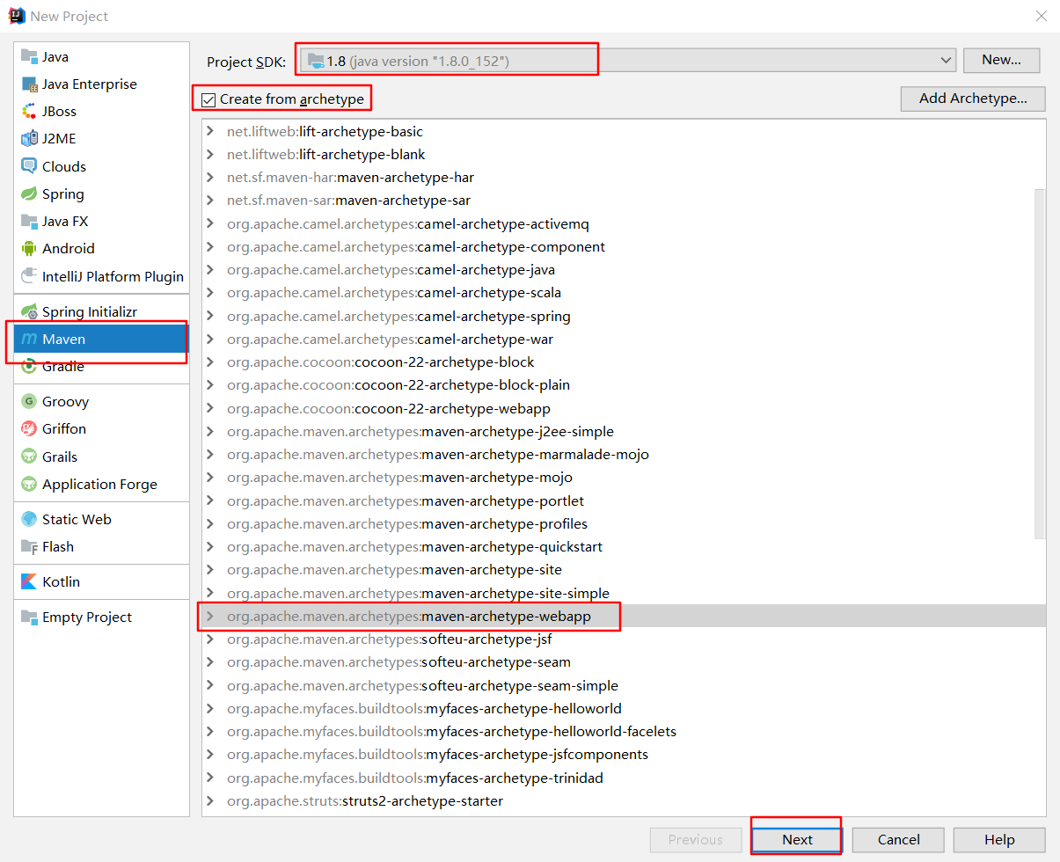This screenshot has height=862, width=1060.
Task: Click the IntelliJ Platform Plugin icon
Action: pos(29,276)
